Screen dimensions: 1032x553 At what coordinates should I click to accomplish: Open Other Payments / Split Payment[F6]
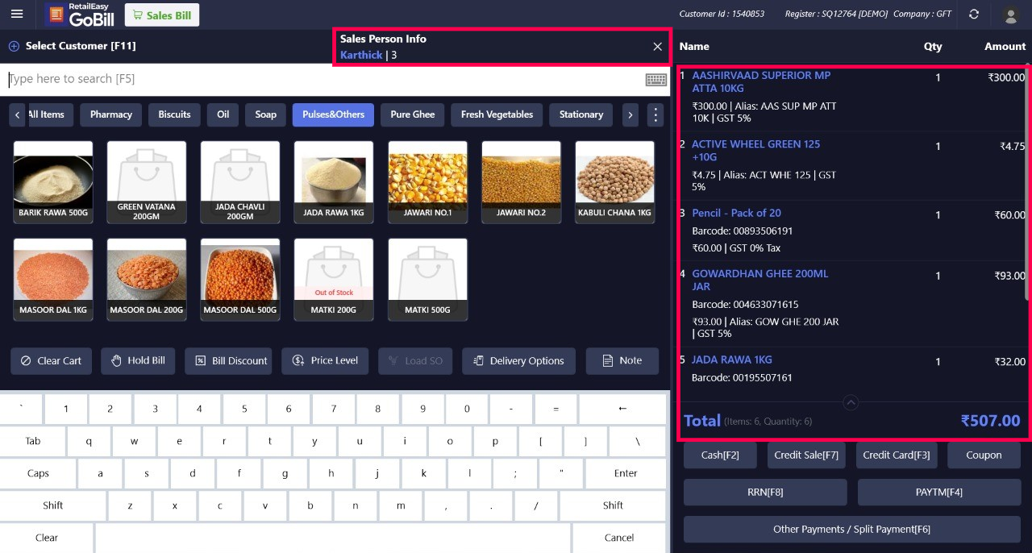[x=852, y=530]
